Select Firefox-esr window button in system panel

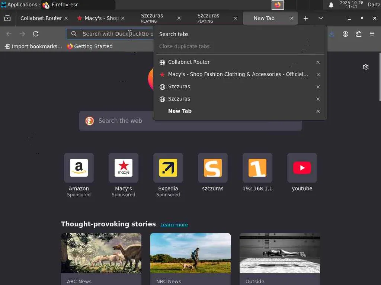(78, 4)
